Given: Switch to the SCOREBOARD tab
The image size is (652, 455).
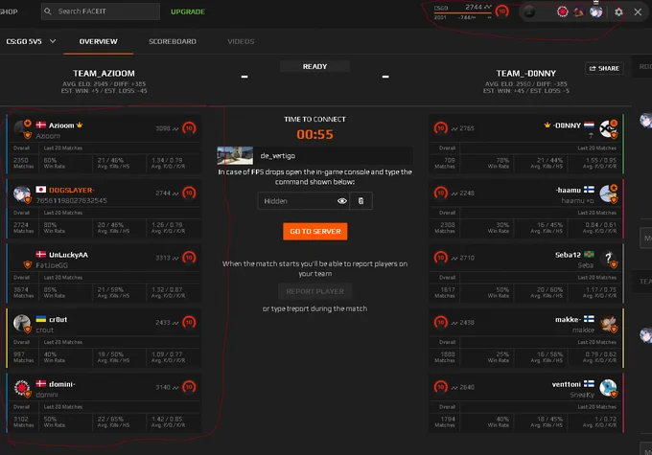Looking at the screenshot, I should (x=173, y=41).
